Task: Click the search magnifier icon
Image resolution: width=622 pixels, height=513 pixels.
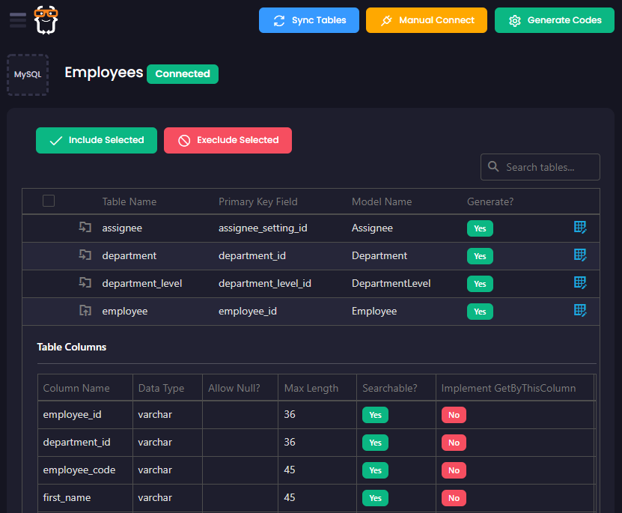Action: (x=493, y=167)
